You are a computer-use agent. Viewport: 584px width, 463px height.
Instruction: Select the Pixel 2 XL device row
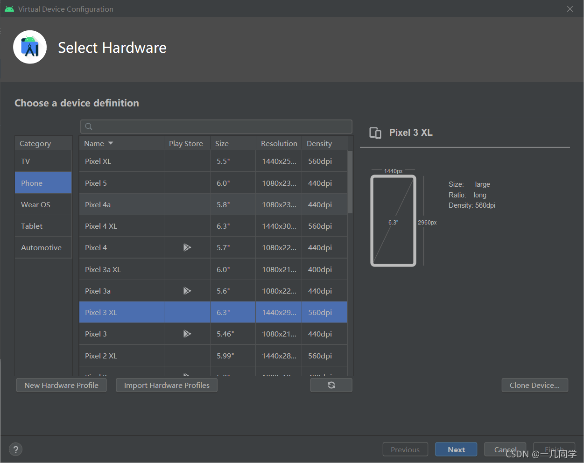213,356
